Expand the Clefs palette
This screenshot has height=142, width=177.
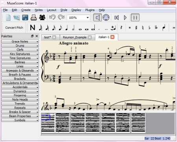tap(20, 50)
